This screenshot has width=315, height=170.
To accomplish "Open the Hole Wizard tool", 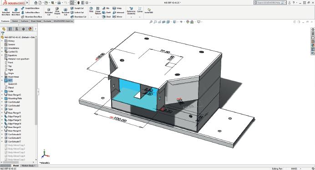I will pos(57,11).
